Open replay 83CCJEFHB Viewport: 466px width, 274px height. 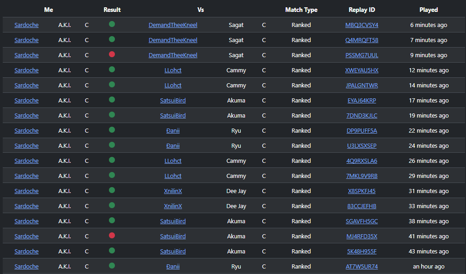coord(362,206)
